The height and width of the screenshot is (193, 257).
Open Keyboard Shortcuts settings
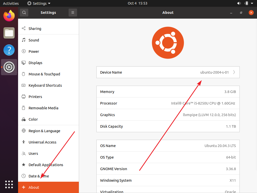[x=48, y=85]
